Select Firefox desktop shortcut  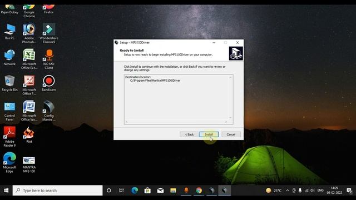(49, 9)
